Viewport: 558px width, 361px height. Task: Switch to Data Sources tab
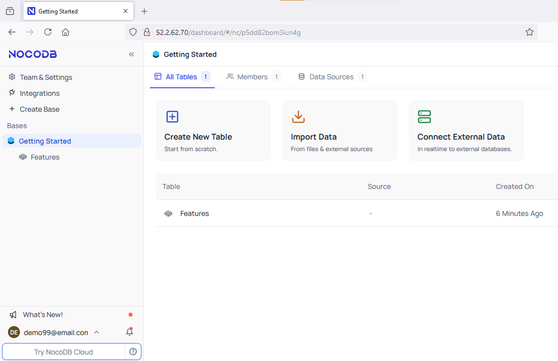pos(332,77)
